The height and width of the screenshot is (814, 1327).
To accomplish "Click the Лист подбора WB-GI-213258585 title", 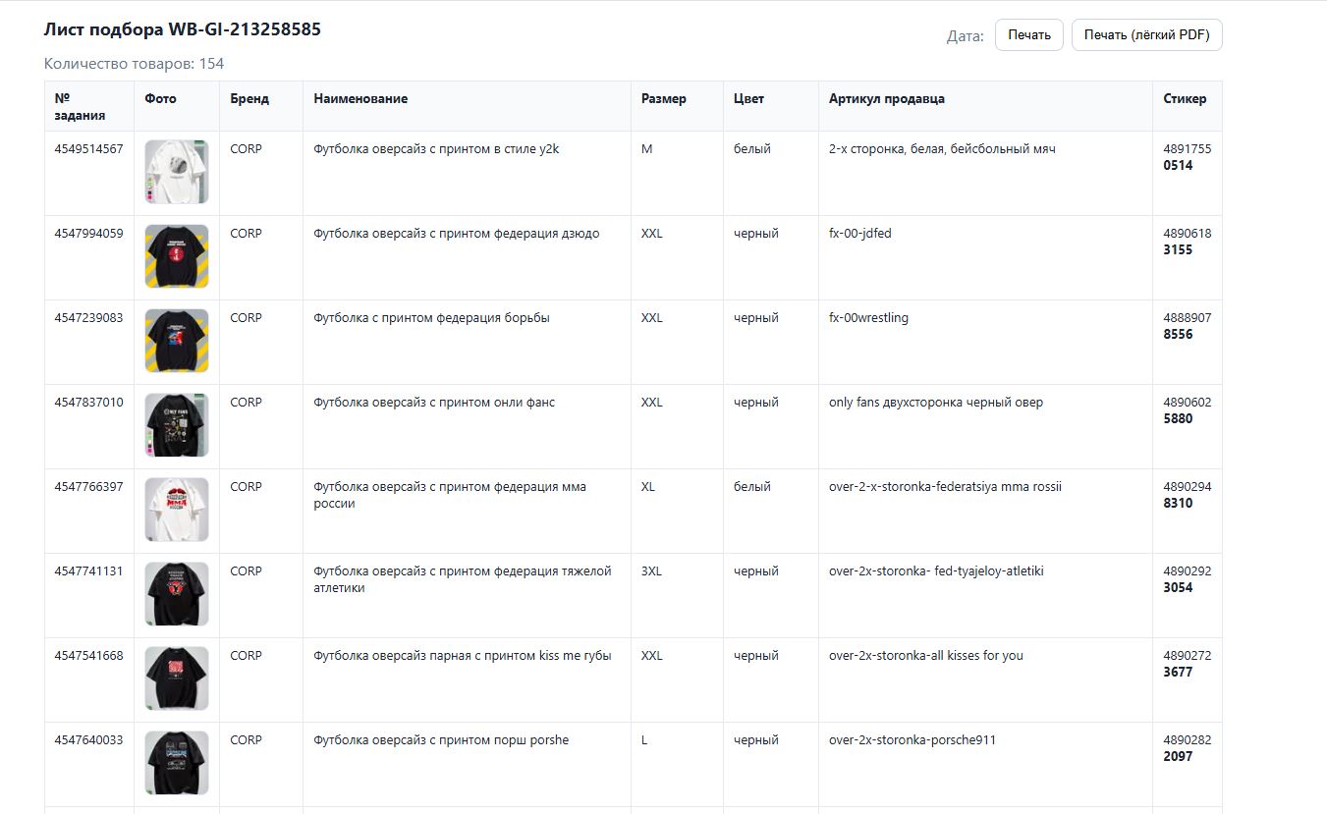I will click(x=182, y=29).
